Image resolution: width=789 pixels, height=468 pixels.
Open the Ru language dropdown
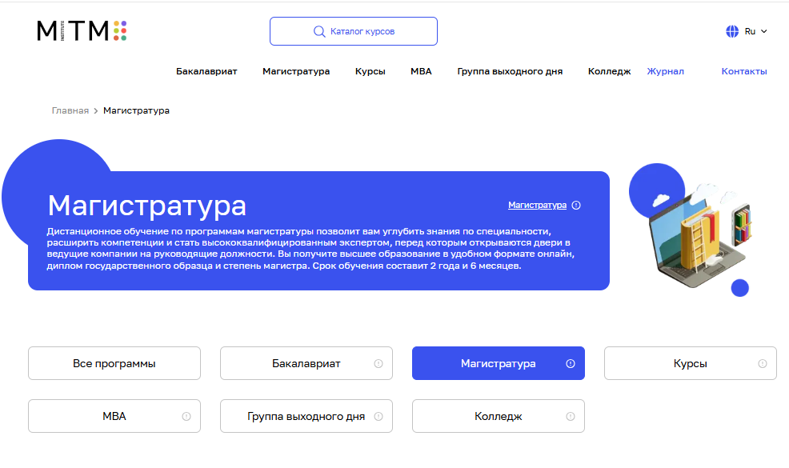(755, 31)
